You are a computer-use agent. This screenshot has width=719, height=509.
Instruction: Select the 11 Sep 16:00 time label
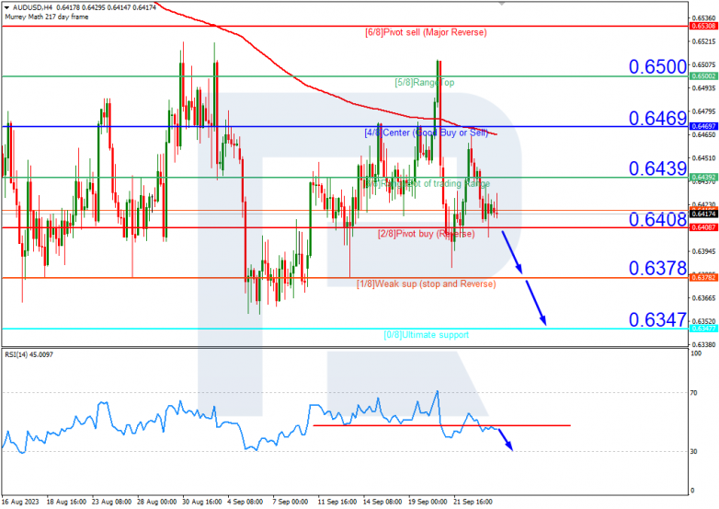tap(337, 503)
